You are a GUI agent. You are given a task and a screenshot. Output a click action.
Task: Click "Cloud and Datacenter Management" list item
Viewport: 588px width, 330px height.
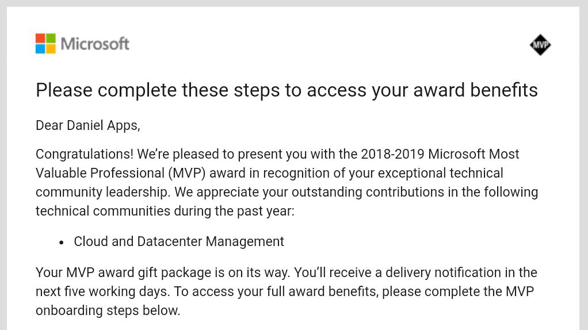point(179,241)
